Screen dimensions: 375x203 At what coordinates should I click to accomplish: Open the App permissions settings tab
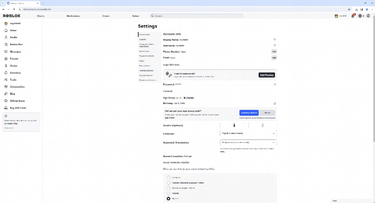pyautogui.click(x=149, y=75)
